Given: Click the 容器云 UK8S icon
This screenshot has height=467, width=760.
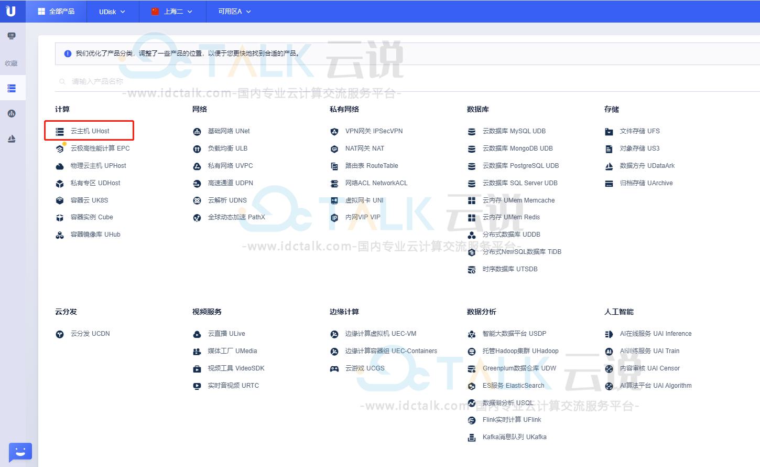Looking at the screenshot, I should 60,200.
